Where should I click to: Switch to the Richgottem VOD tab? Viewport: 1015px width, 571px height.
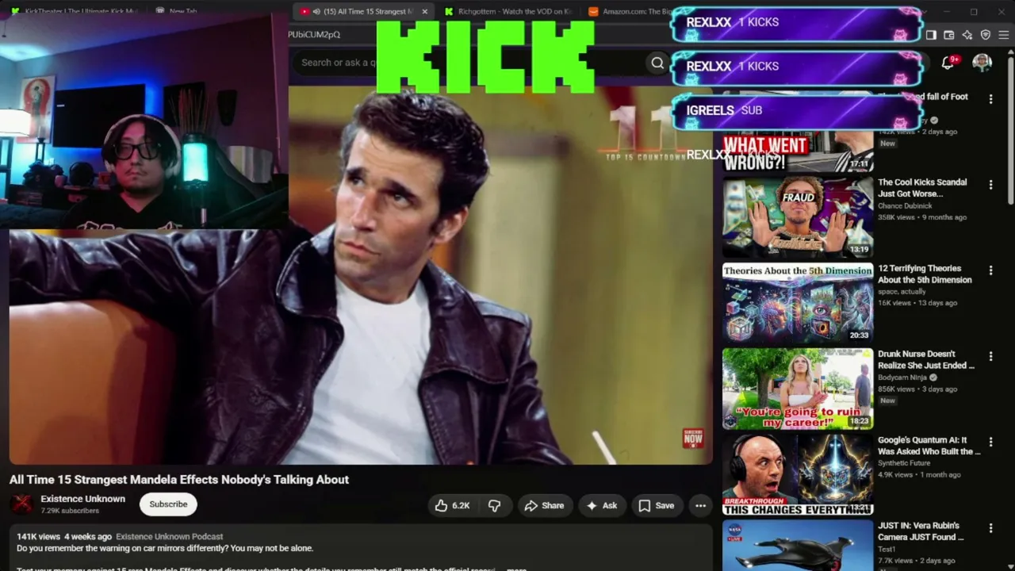pos(507,12)
